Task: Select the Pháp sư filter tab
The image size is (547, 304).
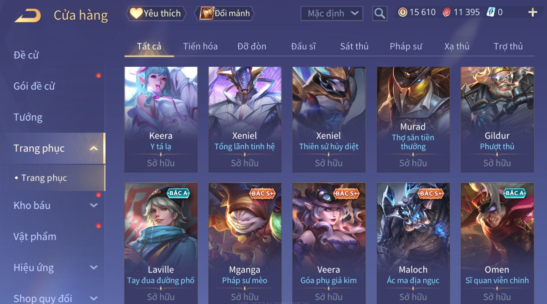Action: point(406,46)
